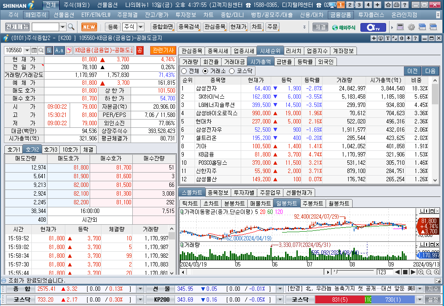Select the 거래소 market radio button
This screenshot has height=306, width=444.
click(205, 71)
